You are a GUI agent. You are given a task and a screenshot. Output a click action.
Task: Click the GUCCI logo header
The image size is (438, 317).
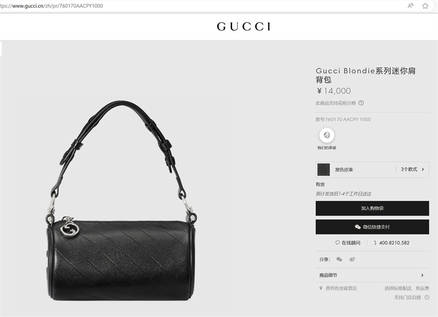coord(244,26)
